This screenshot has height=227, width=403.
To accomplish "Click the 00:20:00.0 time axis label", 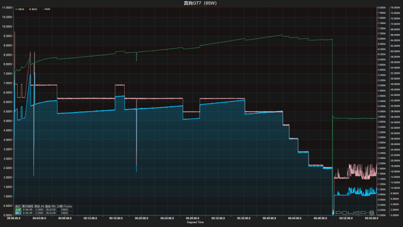I will [x=141, y=218].
